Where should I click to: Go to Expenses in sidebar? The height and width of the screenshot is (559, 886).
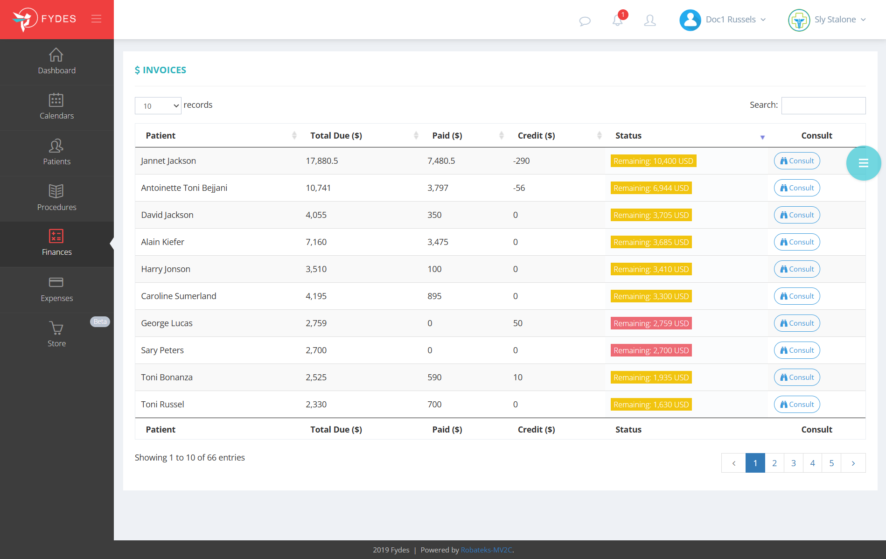[x=56, y=289]
